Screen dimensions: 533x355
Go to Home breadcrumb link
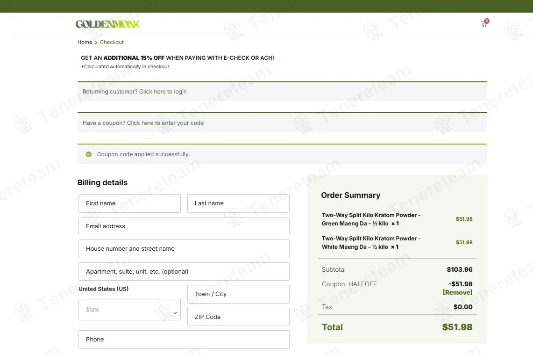pyautogui.click(x=85, y=42)
